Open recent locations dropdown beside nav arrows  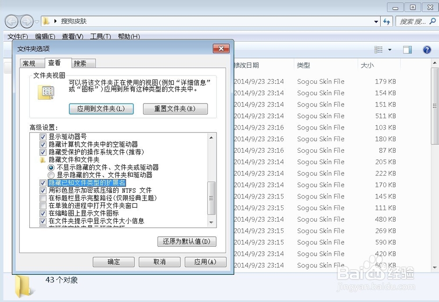[x=37, y=22]
